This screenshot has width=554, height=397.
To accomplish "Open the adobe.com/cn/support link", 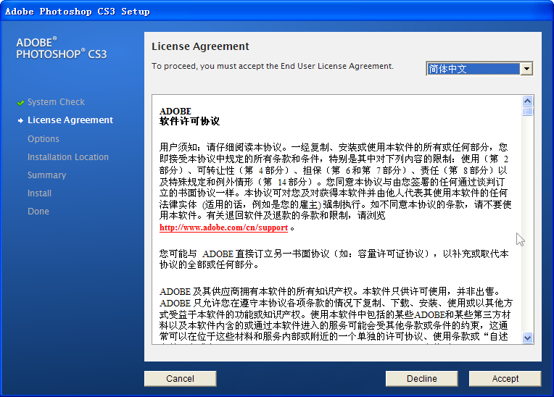I will (x=223, y=227).
